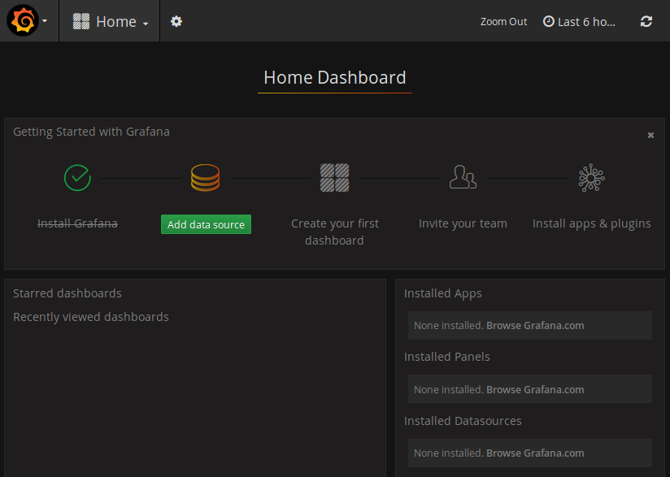This screenshot has width=670, height=477.
Task: Click the Recently viewed dashboards heading
Action: point(91,317)
